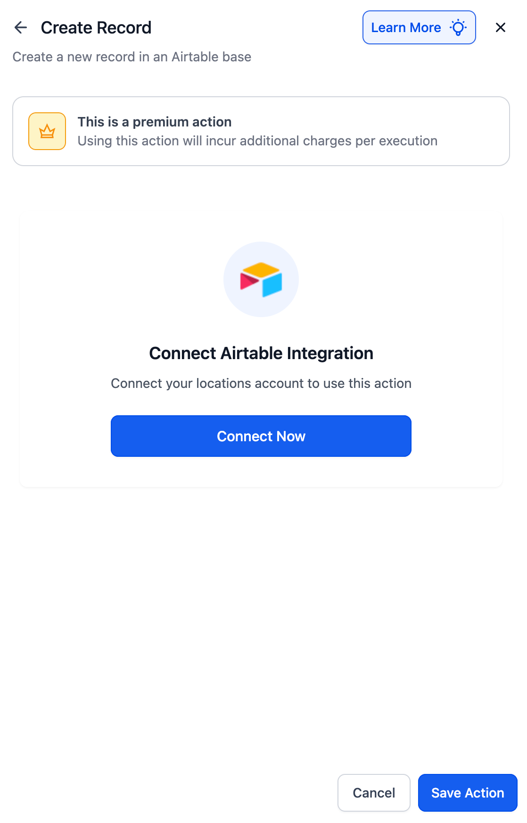Cancel the Create Record action

pos(374,793)
